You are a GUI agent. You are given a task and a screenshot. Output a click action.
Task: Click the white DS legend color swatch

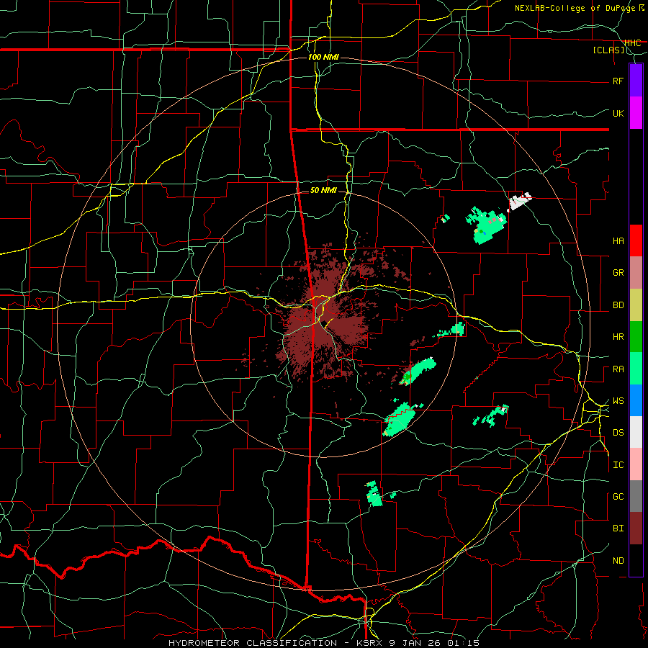click(x=636, y=432)
